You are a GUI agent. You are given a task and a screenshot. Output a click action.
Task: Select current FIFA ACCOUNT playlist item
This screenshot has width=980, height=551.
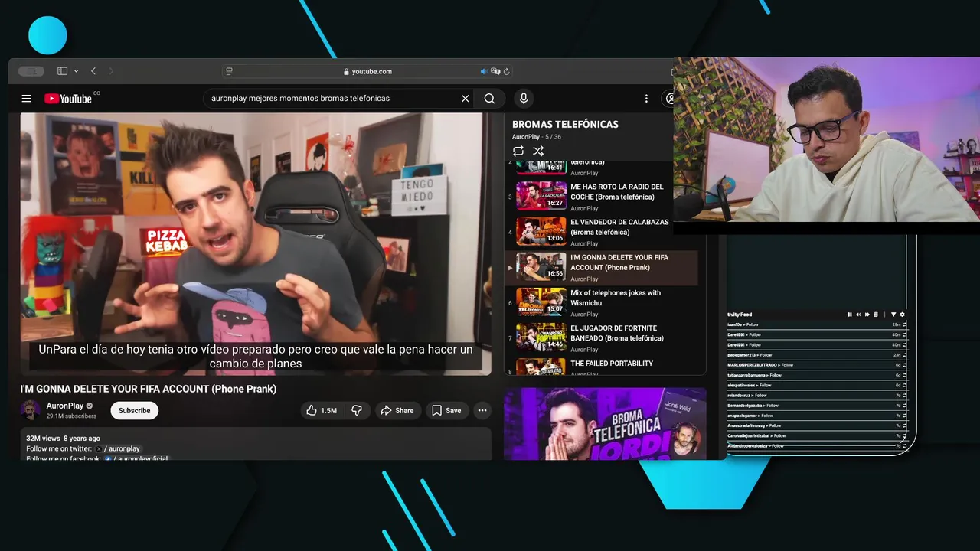click(601, 267)
